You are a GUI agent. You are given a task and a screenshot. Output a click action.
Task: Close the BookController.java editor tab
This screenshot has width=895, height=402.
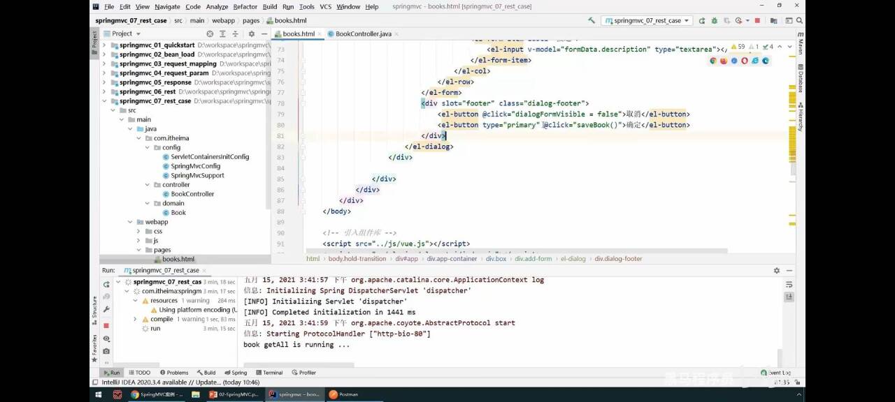398,33
